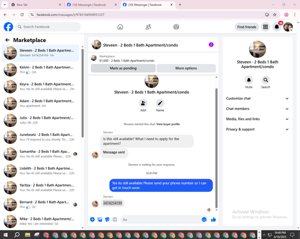Click blue 'Yes its still available' message
The width and height of the screenshot is (300, 239).
coord(161,185)
